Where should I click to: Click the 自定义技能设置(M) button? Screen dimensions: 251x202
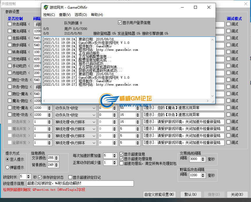160,194
